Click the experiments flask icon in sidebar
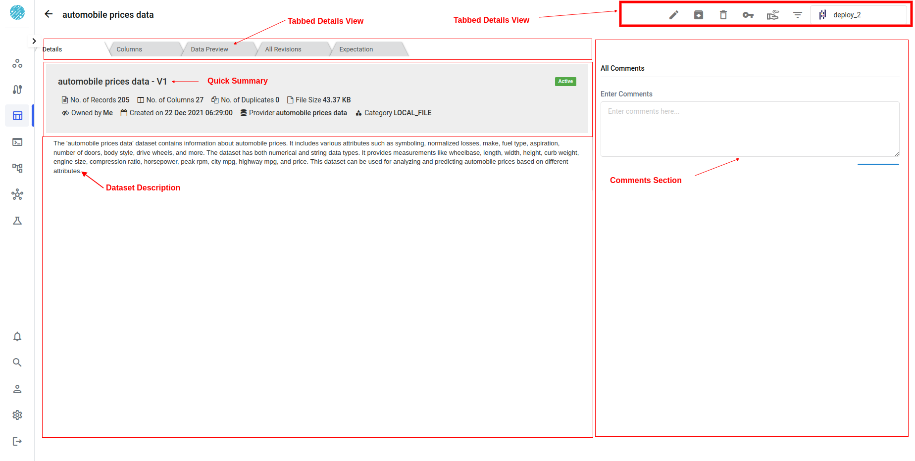 click(x=17, y=221)
